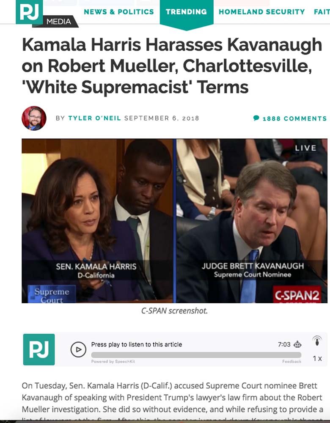The width and height of the screenshot is (330, 423).
Task: Open the Homeland Security section
Action: pos(262,12)
